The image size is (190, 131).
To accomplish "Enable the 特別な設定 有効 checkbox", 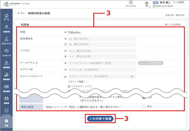I will pos(144,107).
